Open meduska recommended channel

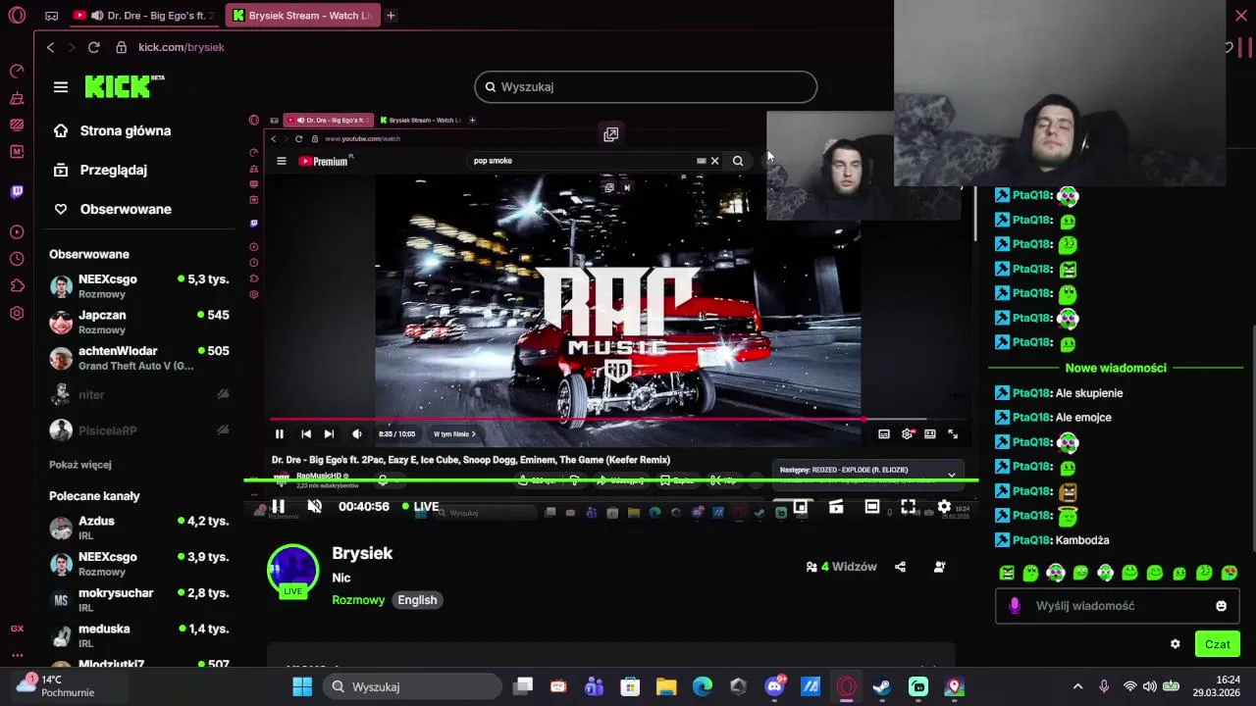(x=139, y=635)
